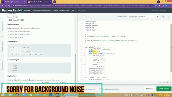Open the Extensions puzzle-piece menu

pos(159,6)
